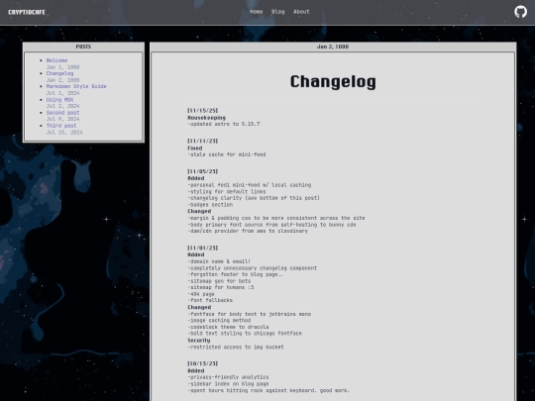Click '-badges section' line

pyautogui.click(x=210, y=205)
